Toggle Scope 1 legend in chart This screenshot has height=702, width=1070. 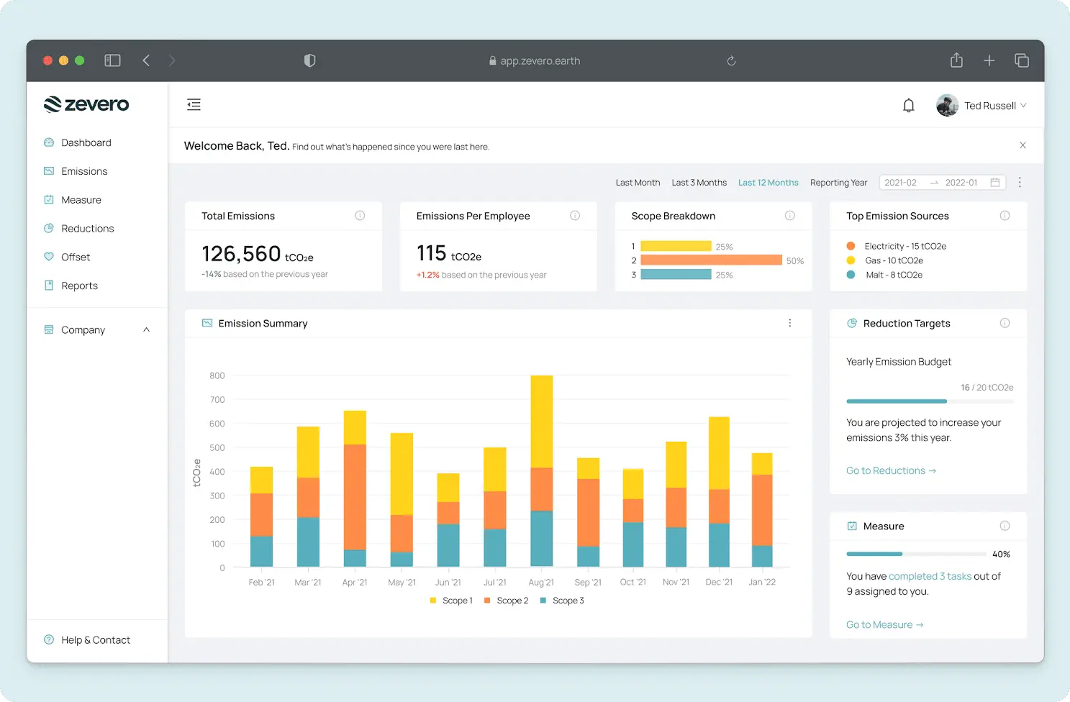(x=451, y=601)
